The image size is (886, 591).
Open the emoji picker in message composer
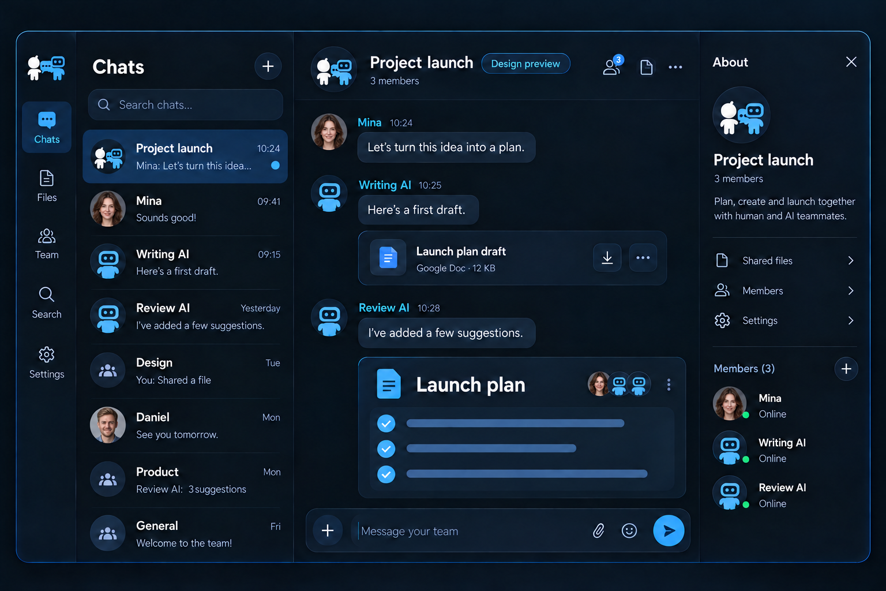point(629,530)
